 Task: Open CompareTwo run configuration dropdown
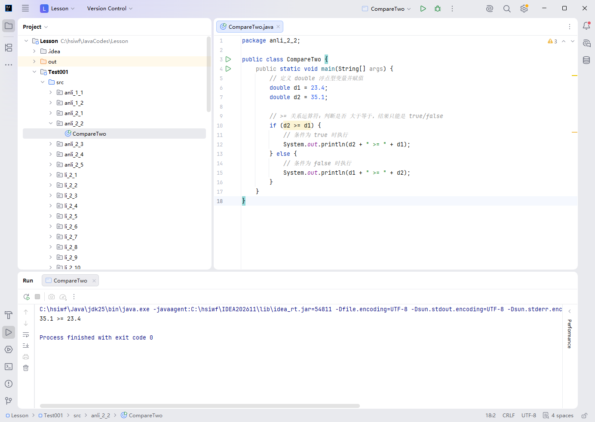click(x=386, y=9)
